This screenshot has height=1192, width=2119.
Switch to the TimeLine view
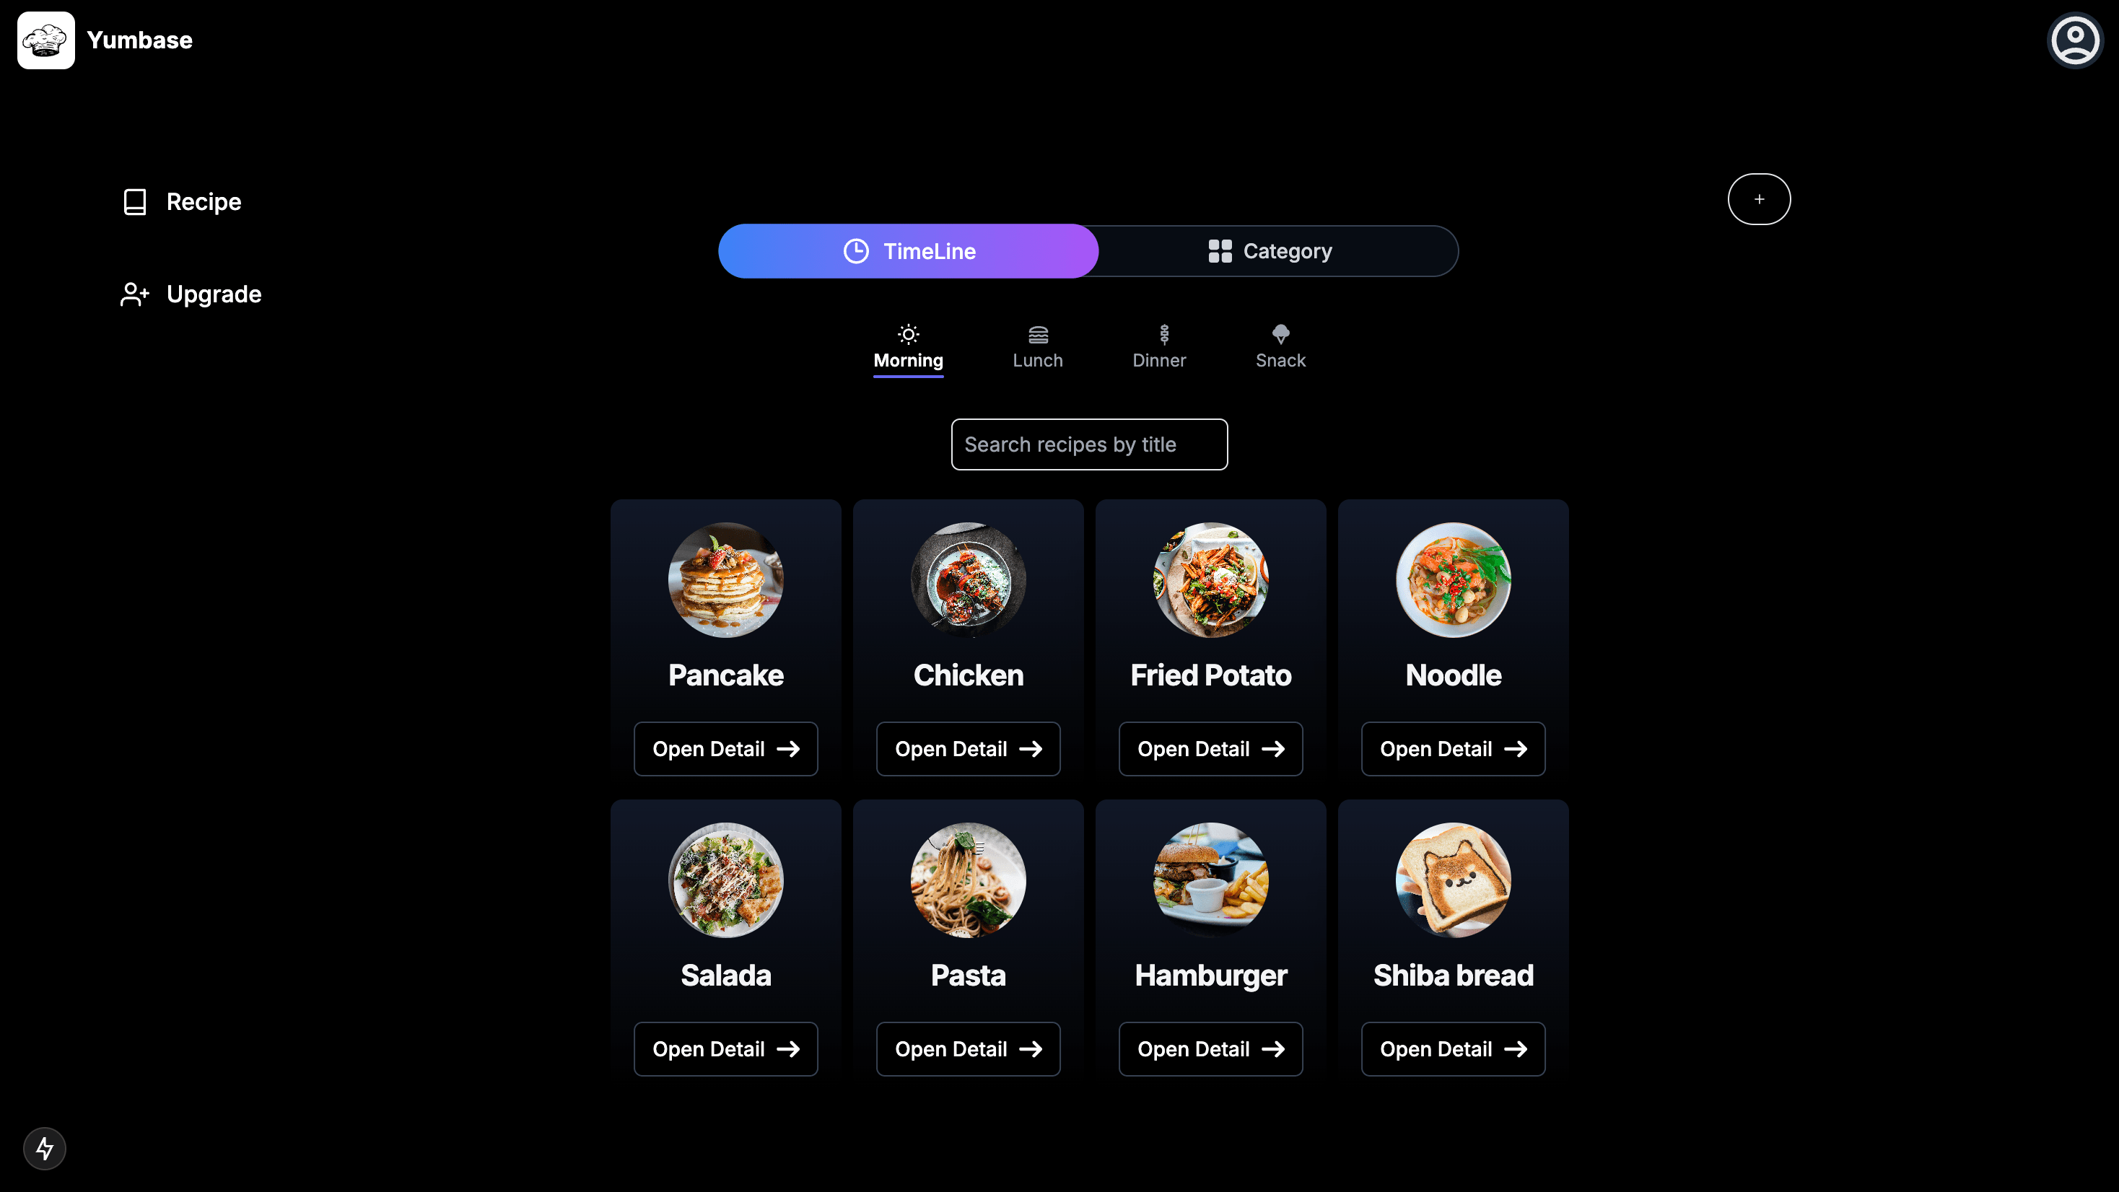908,250
